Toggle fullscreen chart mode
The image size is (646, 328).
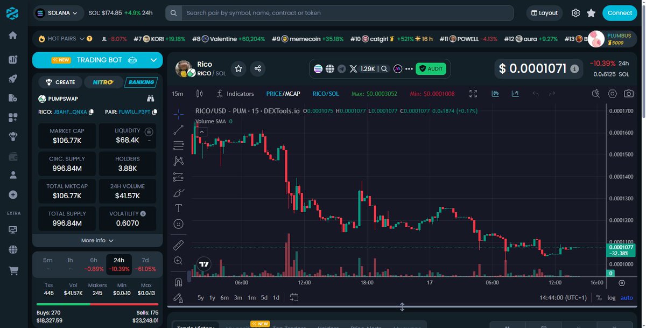click(473, 94)
